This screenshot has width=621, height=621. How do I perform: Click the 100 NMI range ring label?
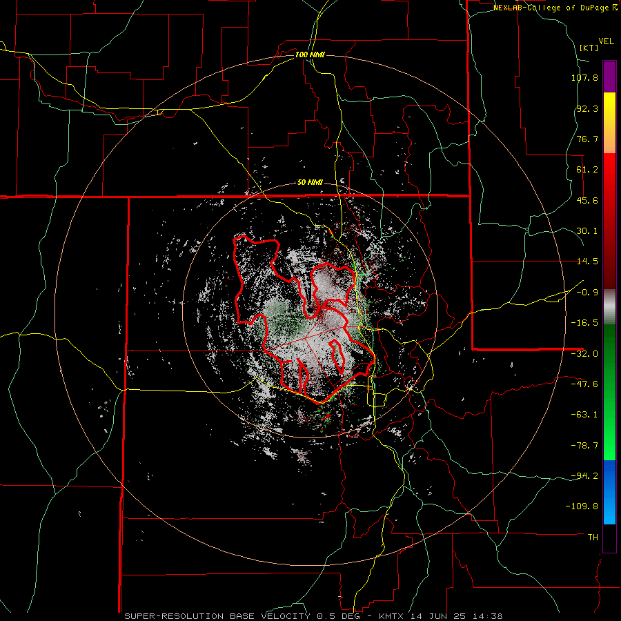click(310, 55)
